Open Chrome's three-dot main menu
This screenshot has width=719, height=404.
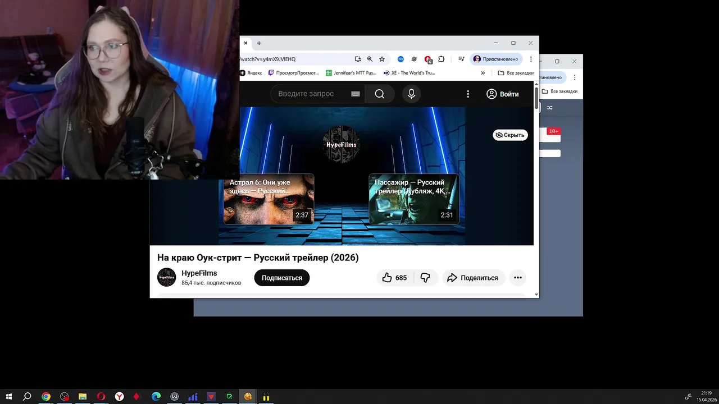[x=531, y=59]
